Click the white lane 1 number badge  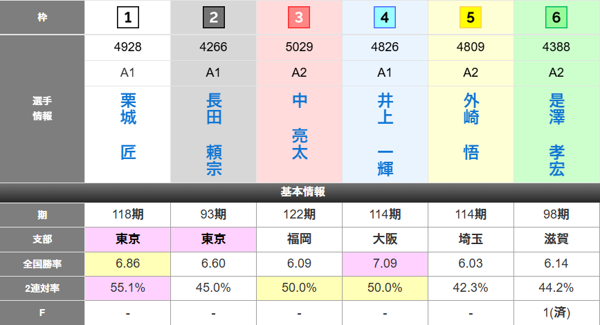[128, 17]
